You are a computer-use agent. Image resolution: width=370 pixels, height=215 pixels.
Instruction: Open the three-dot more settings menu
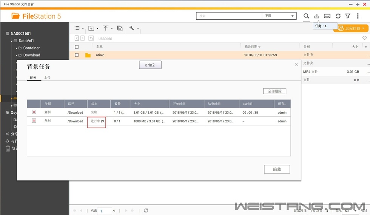pyautogui.click(x=358, y=16)
